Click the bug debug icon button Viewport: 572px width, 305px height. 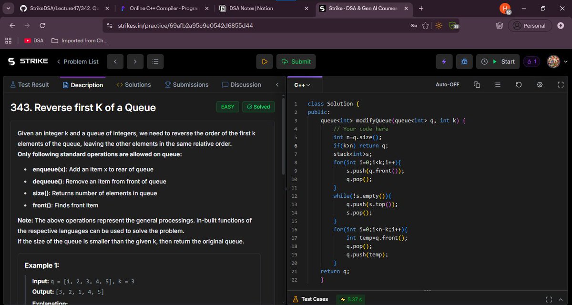coord(464,61)
